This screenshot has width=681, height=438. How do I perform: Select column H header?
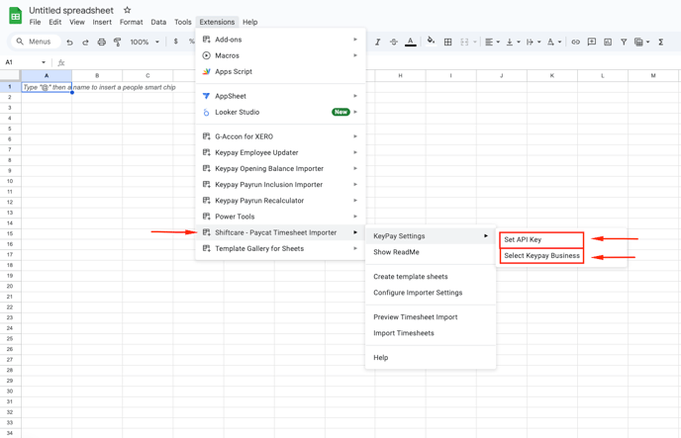coord(401,75)
